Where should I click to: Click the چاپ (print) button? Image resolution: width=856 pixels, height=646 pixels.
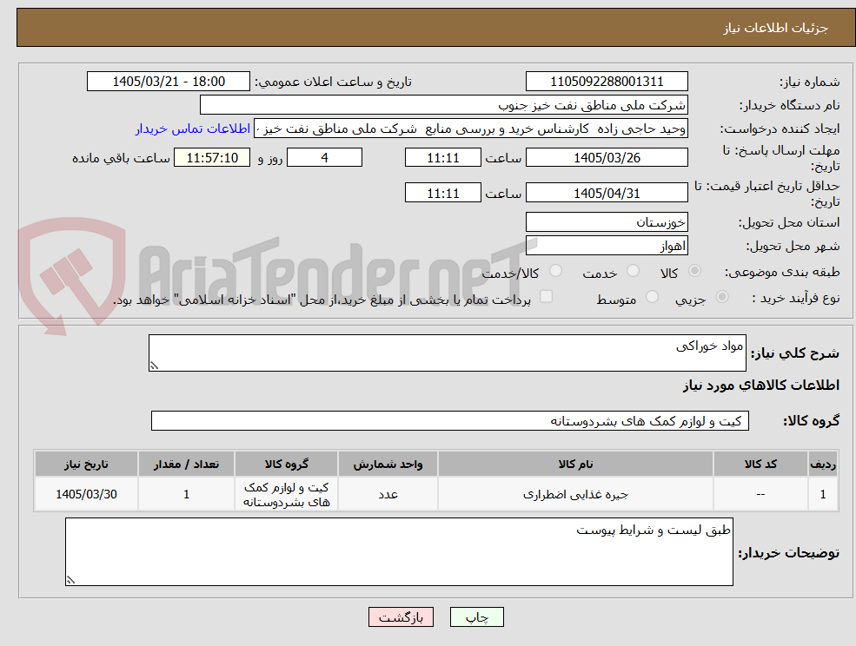pos(476,617)
